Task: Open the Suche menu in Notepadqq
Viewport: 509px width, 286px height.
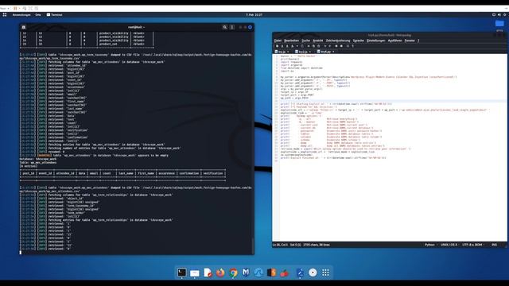Action: point(305,41)
